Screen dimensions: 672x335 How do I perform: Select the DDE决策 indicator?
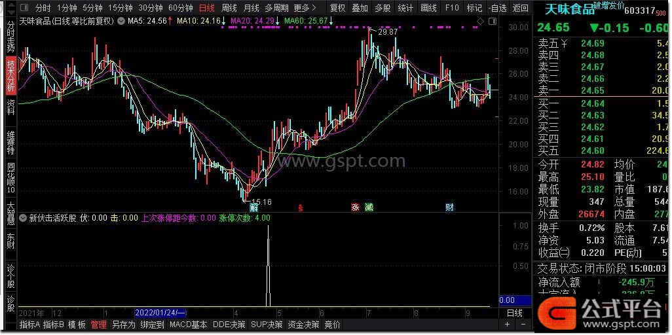pyautogui.click(x=229, y=325)
